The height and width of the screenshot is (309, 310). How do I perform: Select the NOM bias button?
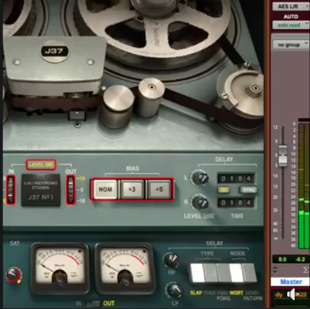tap(105, 189)
